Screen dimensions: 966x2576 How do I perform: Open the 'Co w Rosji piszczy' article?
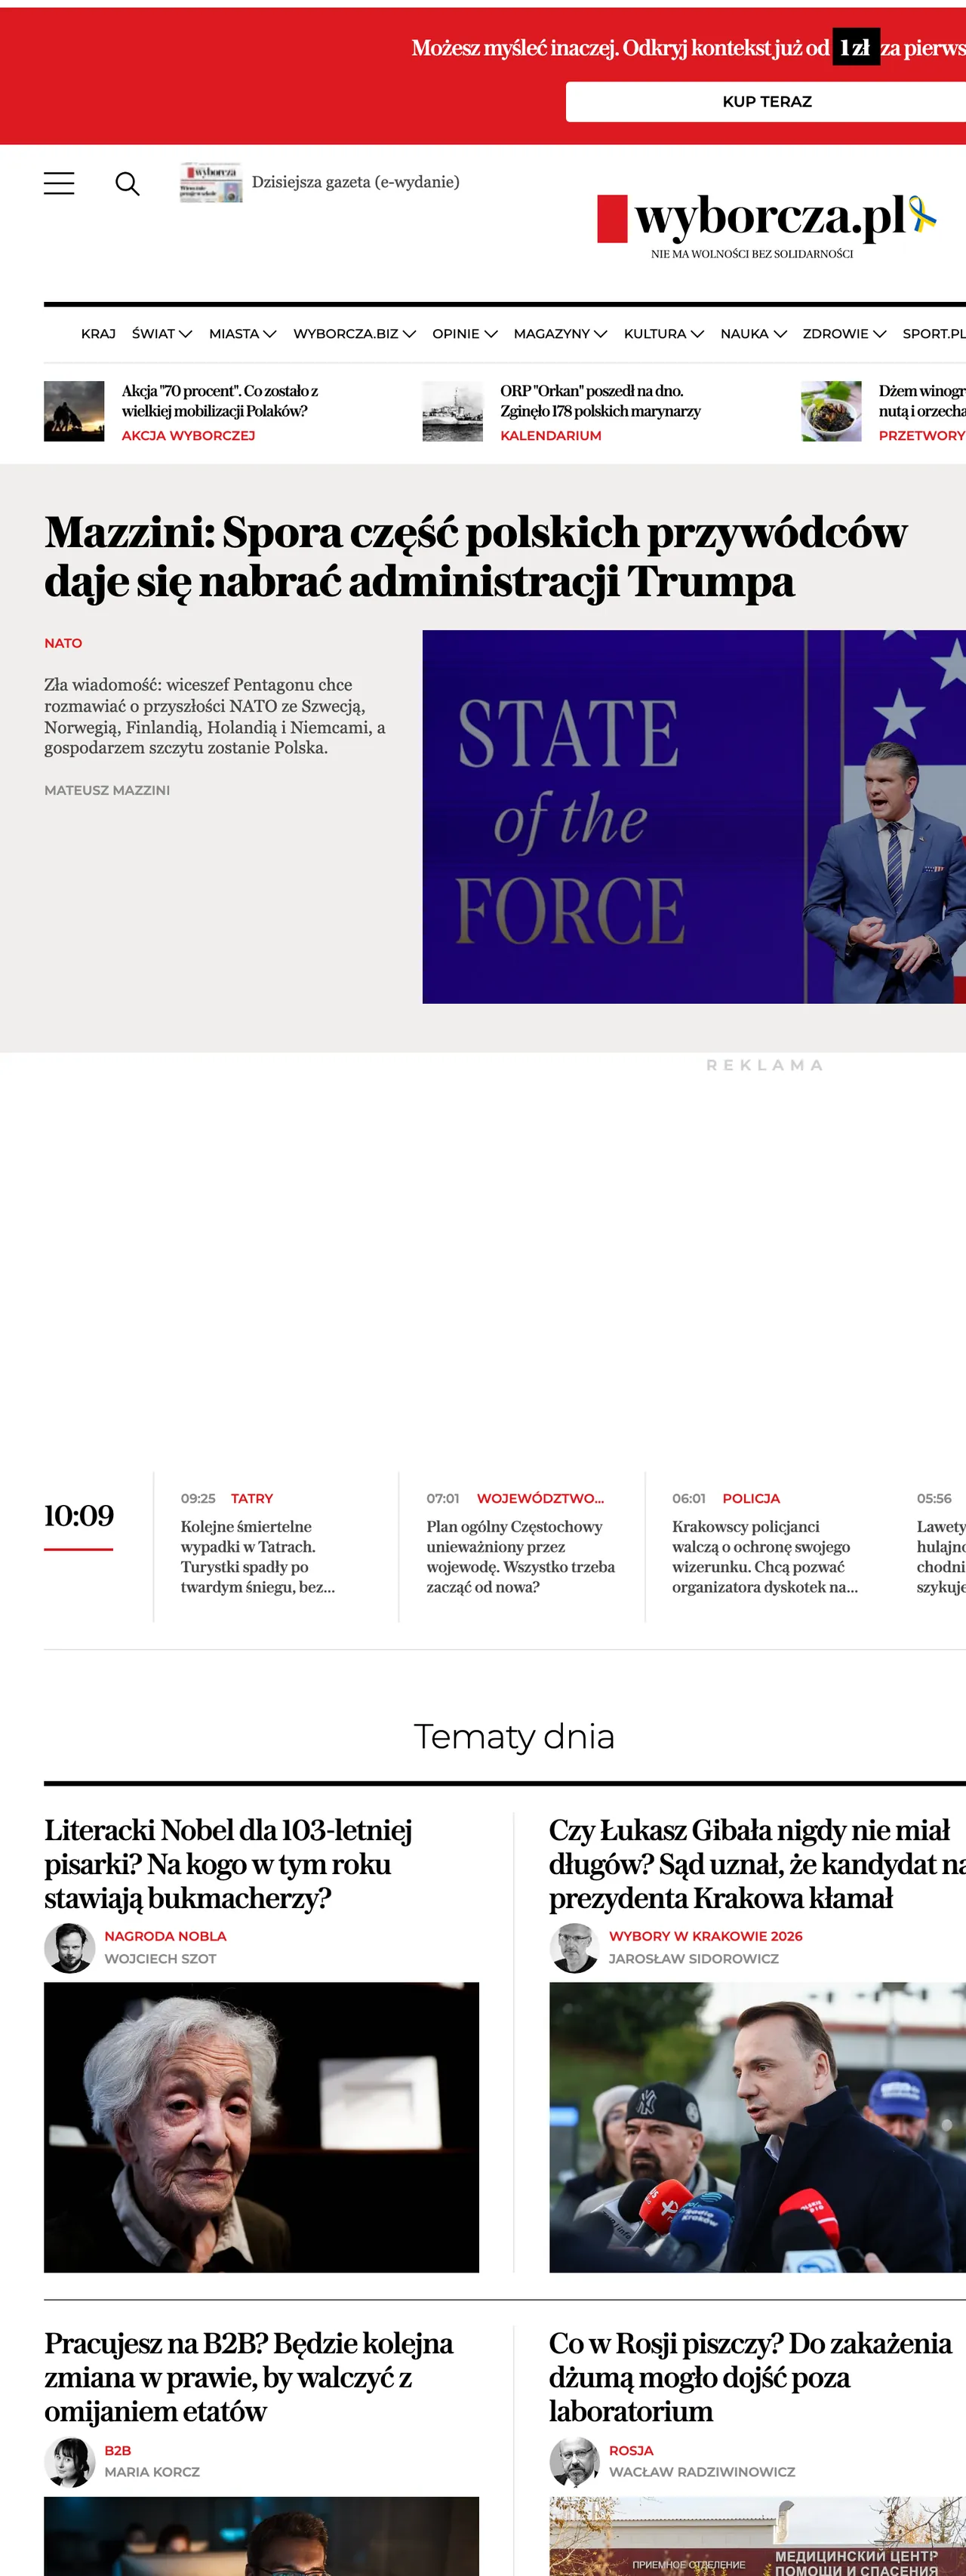click(750, 2377)
